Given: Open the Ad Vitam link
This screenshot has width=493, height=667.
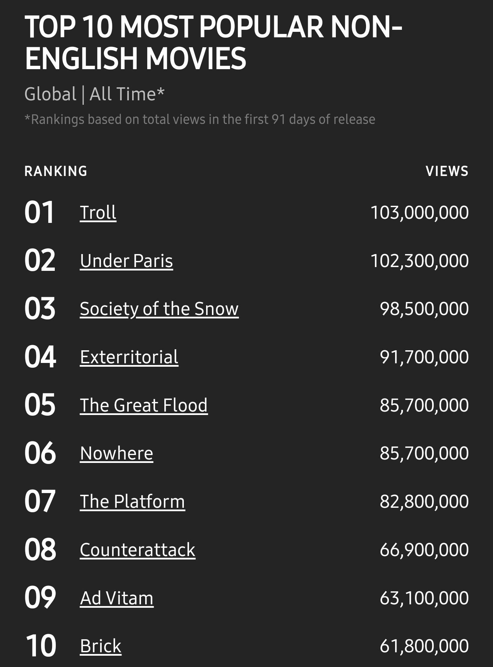Looking at the screenshot, I should [x=117, y=598].
